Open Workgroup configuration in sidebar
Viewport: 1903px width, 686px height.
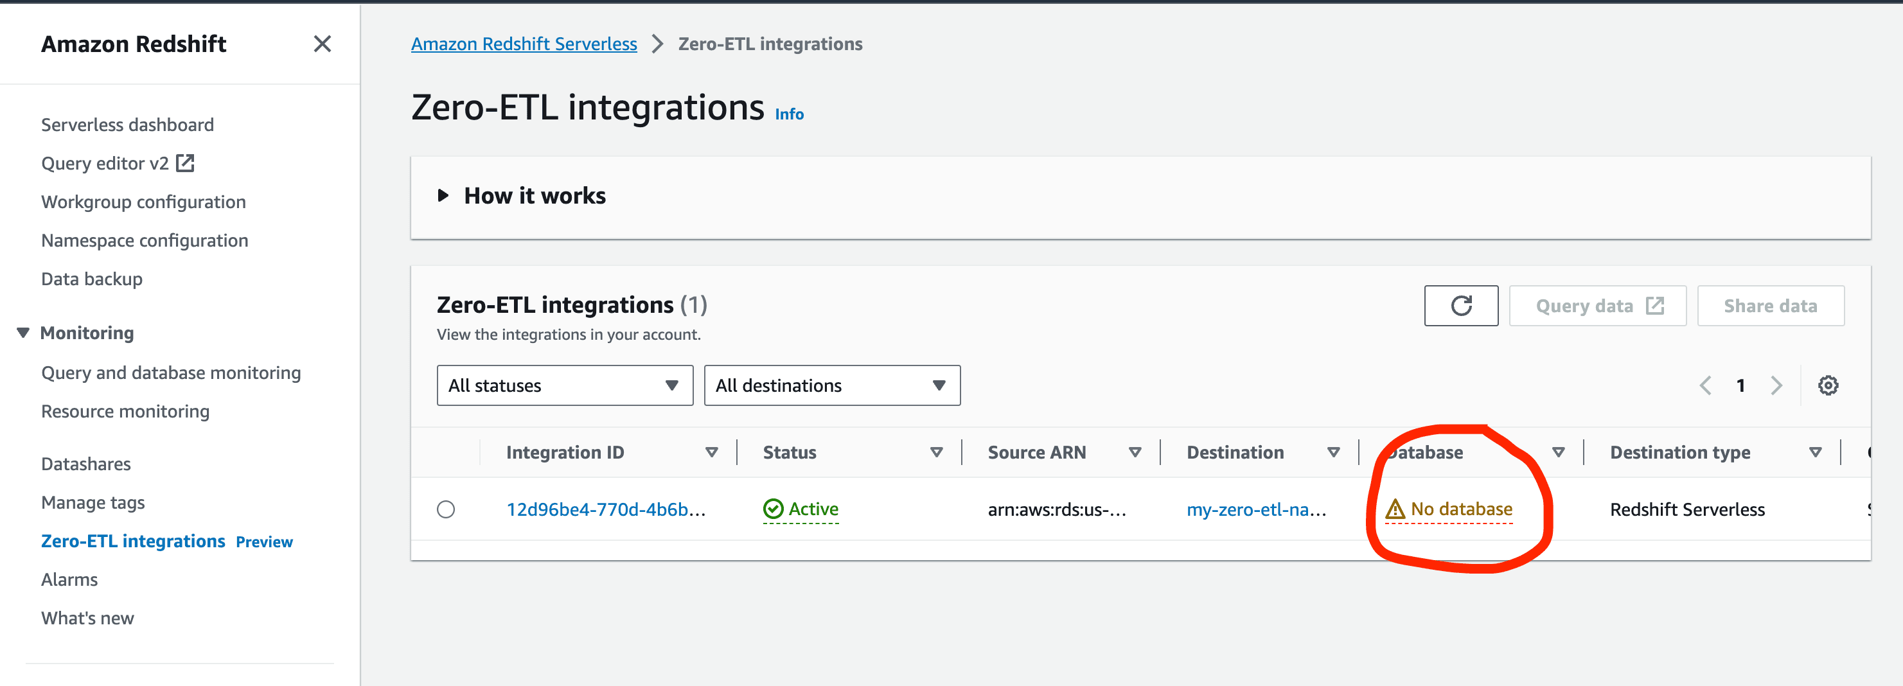click(x=143, y=202)
